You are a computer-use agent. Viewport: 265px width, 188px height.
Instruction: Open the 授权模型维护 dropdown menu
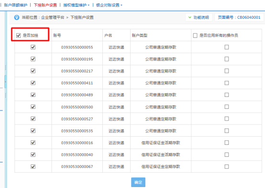(77, 5)
